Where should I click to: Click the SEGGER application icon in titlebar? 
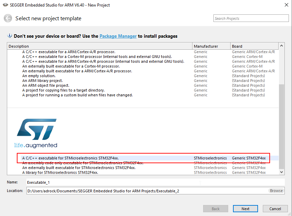pos(5,5)
